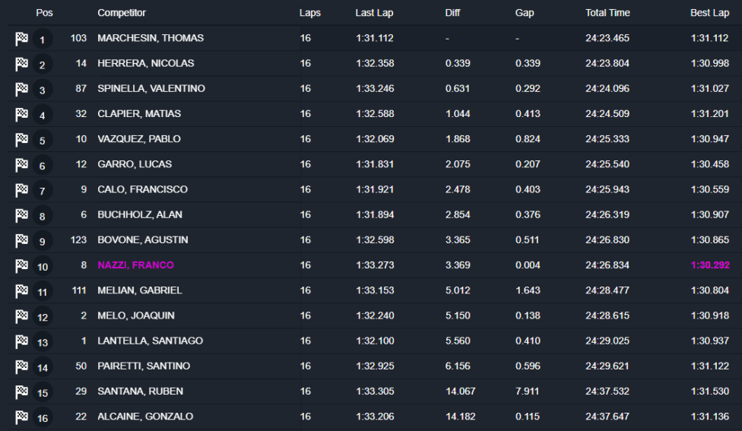The width and height of the screenshot is (742, 431).
Task: Click the Gap column header
Action: tap(525, 13)
